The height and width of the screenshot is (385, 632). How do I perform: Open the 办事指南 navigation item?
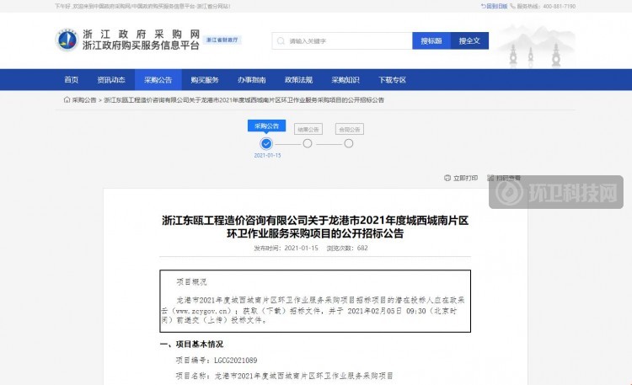click(x=251, y=80)
